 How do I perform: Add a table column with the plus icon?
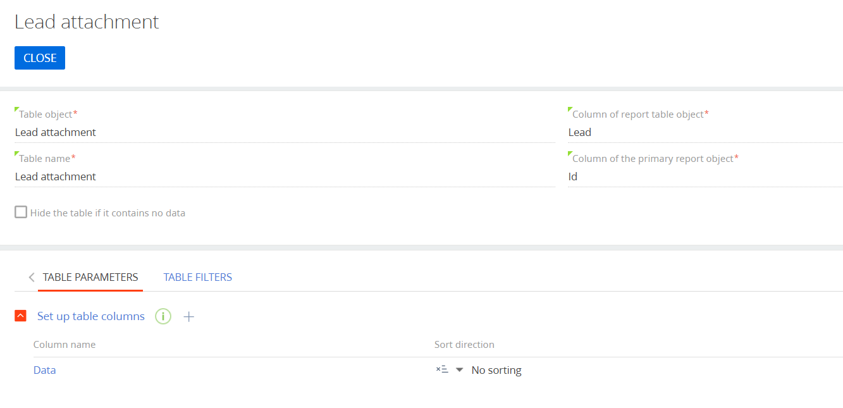point(188,316)
